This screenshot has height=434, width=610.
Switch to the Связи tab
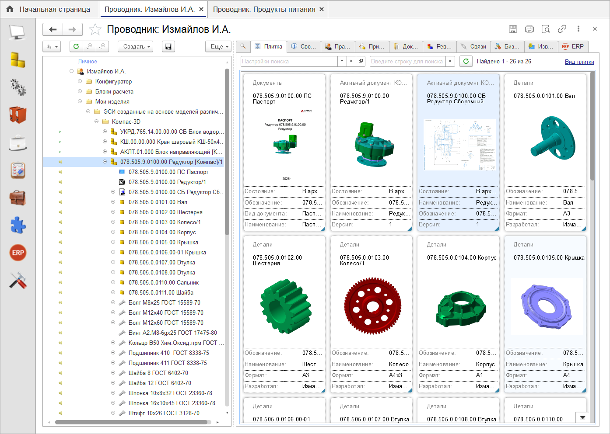[x=473, y=46]
